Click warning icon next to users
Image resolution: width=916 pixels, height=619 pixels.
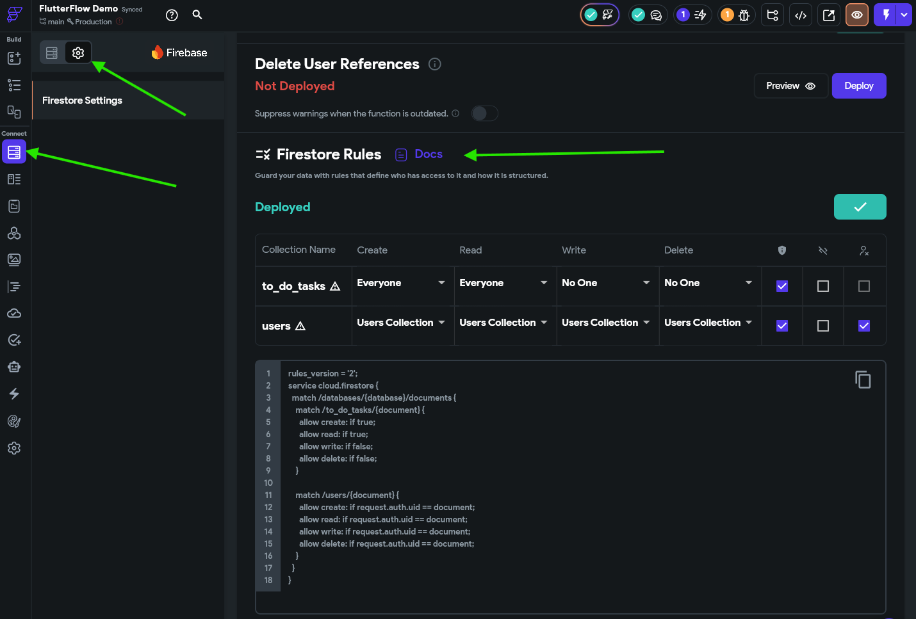300,326
